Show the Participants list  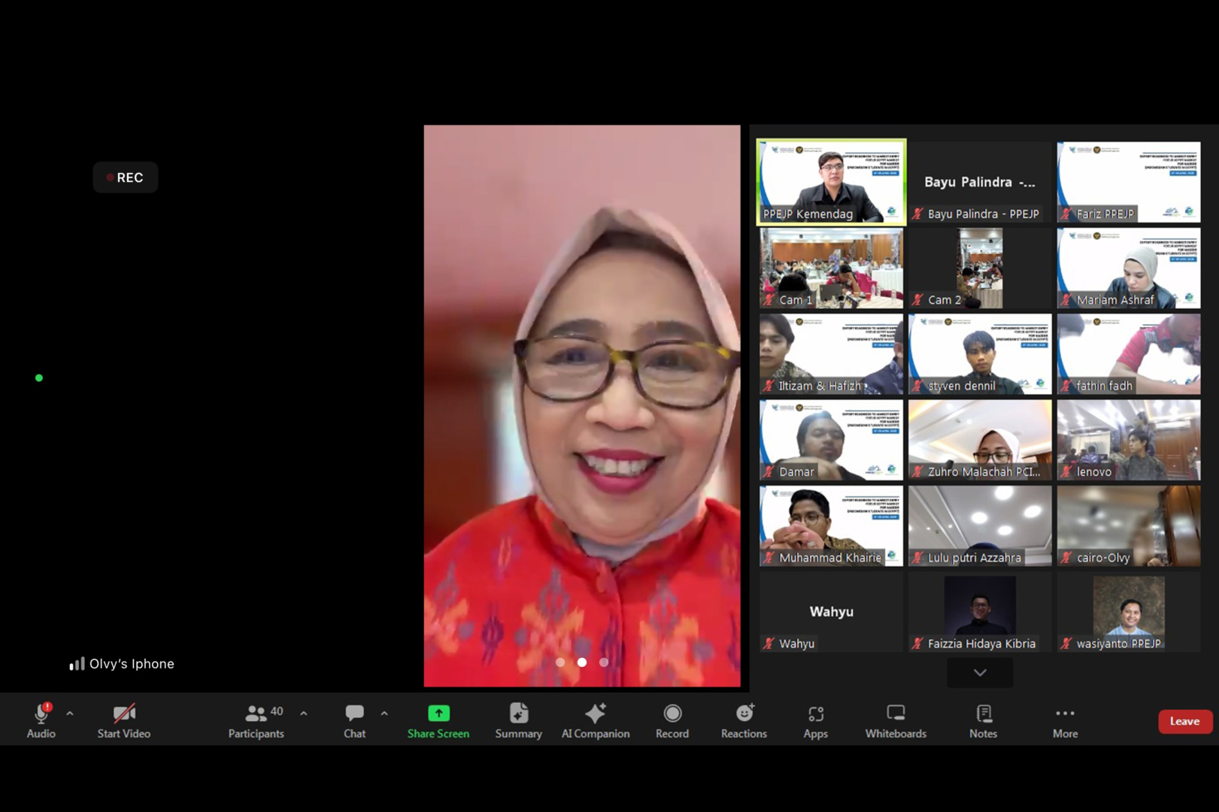click(256, 720)
